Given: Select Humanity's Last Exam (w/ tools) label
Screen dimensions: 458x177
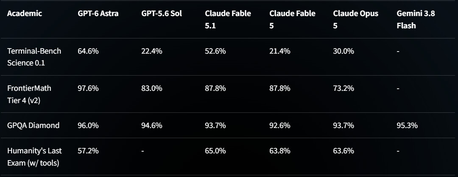Looking at the screenshot, I should (34, 157).
